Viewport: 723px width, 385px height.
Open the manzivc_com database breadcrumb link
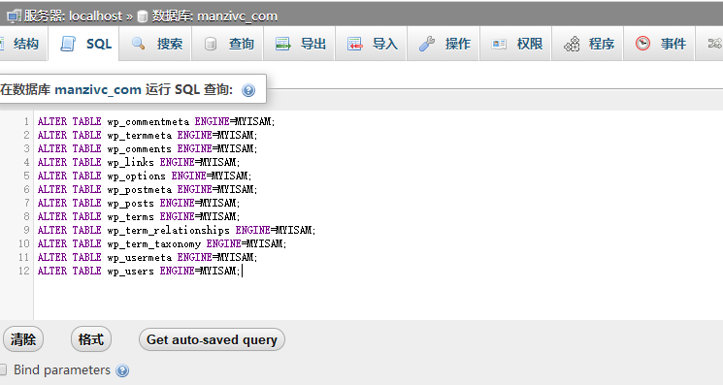tap(237, 16)
